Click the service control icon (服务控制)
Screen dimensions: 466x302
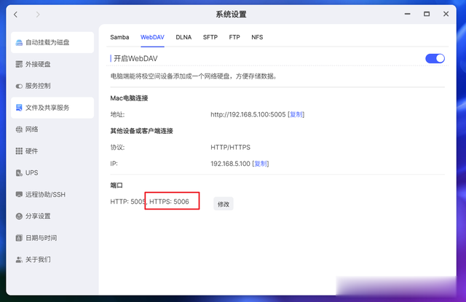[19, 86]
